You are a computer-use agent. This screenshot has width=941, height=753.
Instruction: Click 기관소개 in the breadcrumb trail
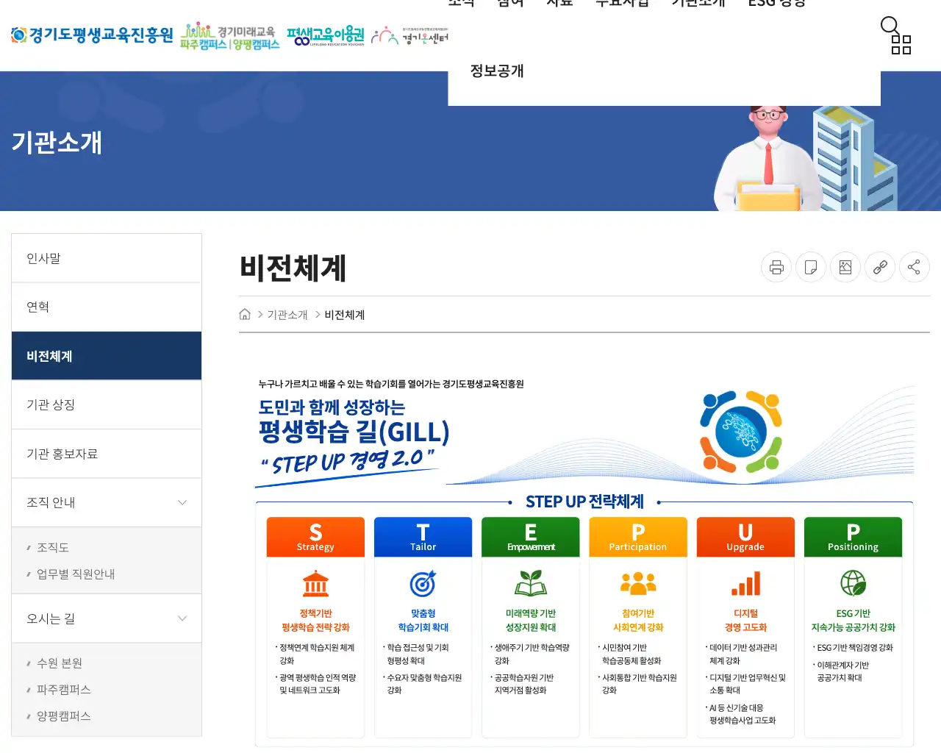(287, 315)
